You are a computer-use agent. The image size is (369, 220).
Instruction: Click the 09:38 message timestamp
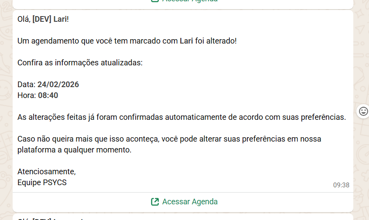[x=341, y=185]
